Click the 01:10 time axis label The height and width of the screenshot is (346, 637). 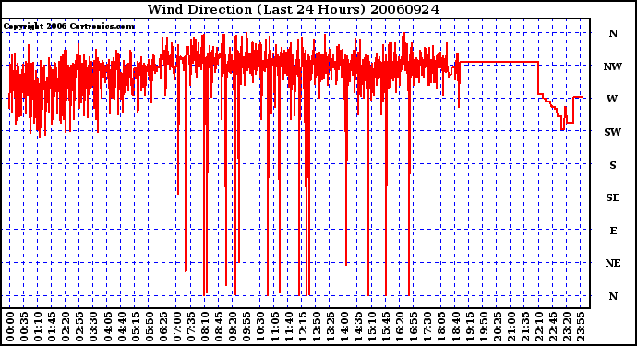click(x=37, y=327)
